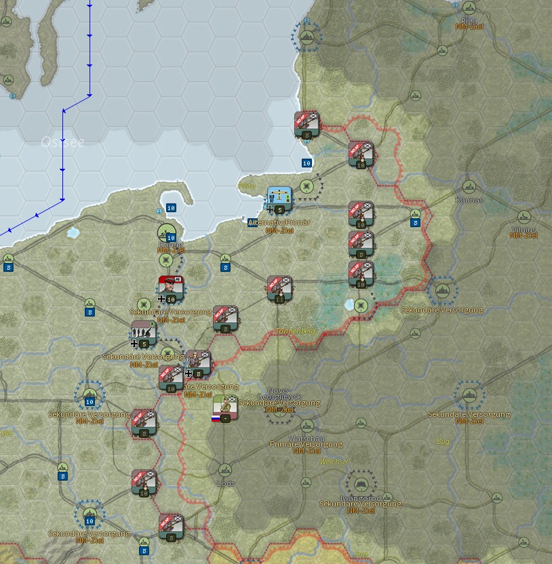Select the strength 10 infantry west of Lodz

[144, 483]
